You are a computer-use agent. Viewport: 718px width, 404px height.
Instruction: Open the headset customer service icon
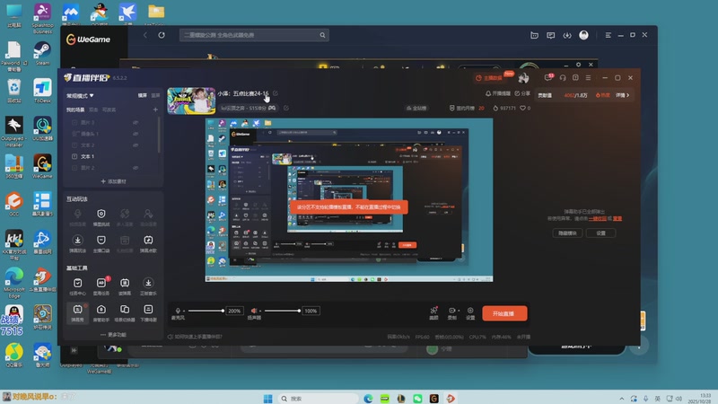pyautogui.click(x=563, y=78)
